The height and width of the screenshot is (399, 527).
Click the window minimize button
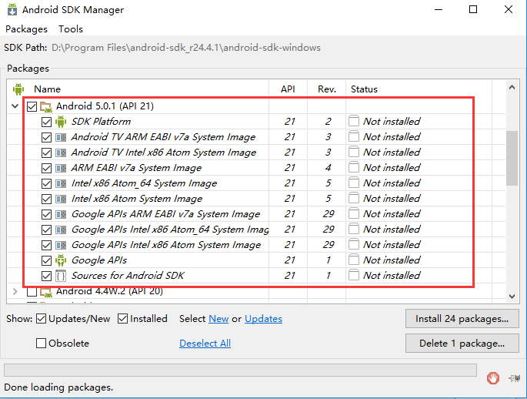tap(439, 9)
